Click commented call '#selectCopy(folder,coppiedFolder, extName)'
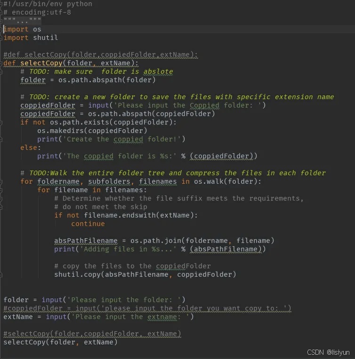355x359 pixels. pos(92,334)
